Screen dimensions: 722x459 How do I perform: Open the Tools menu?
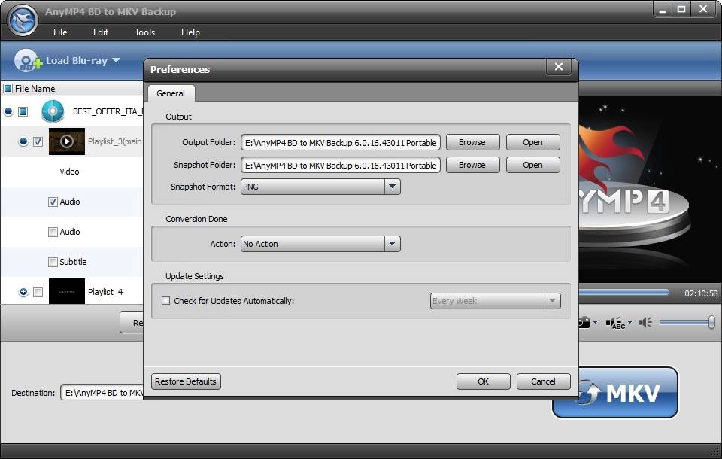(x=144, y=32)
